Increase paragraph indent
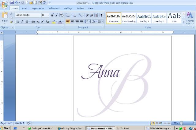 pyautogui.click(x=92, y=15)
